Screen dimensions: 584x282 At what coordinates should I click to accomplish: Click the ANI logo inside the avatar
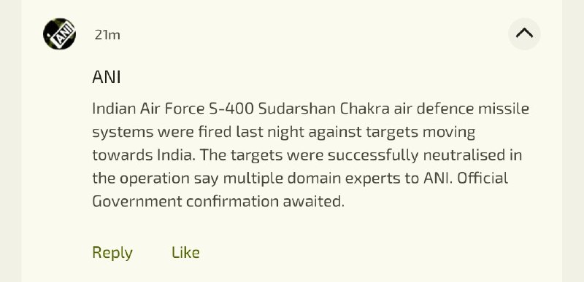[60, 34]
